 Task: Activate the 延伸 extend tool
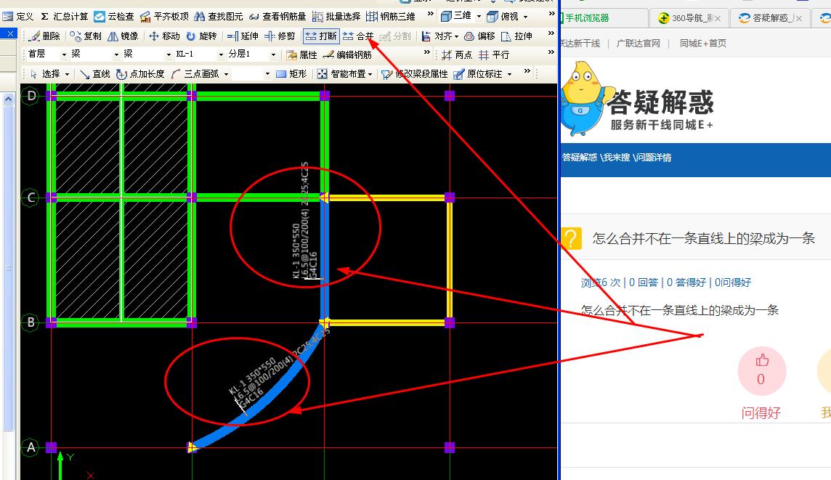[x=243, y=36]
